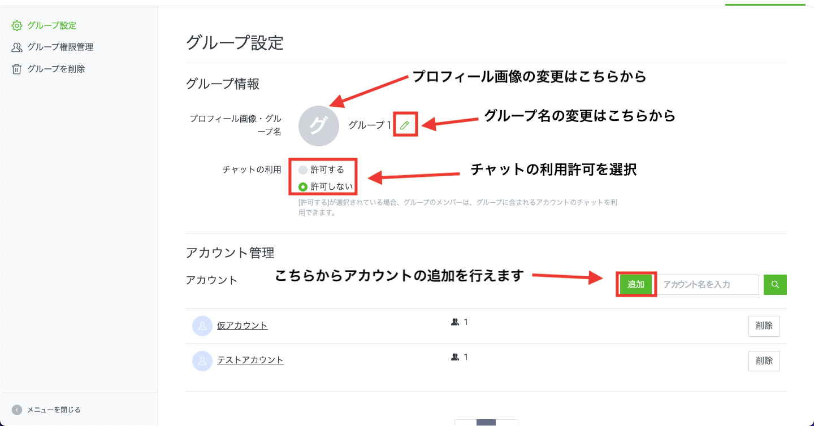Delete 仮アカウント with its 削除 button
Viewport: 814px width, 426px height.
pyautogui.click(x=764, y=326)
